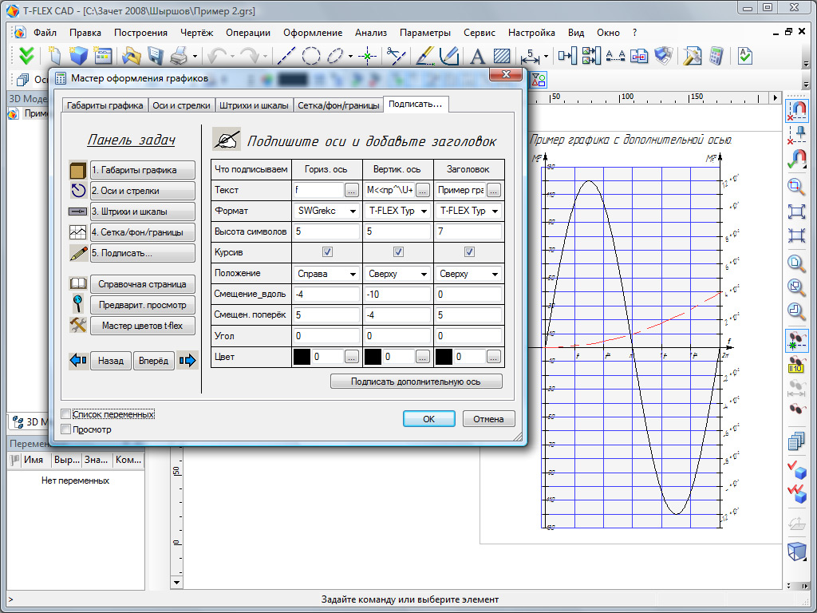817x613 pixels.
Task: Open the Формат dropdown for Гориз. ось
Action: [353, 212]
